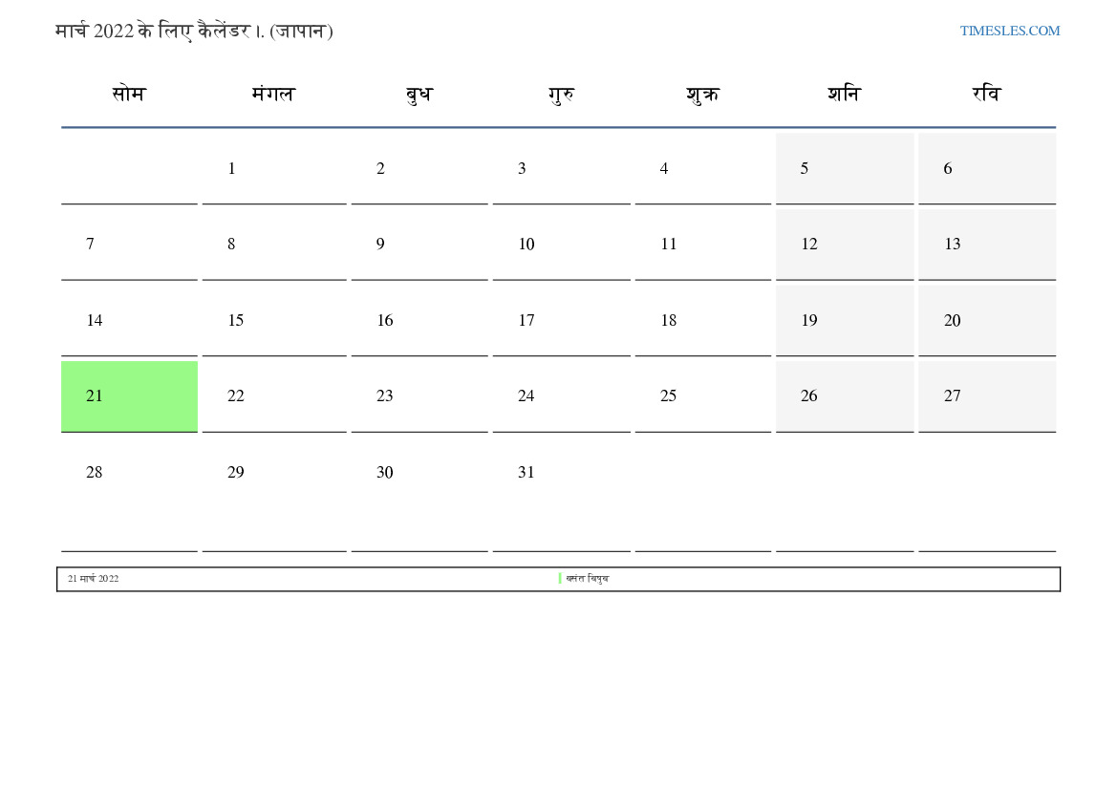Click the 21 मार्च 2022 footer text
This screenshot has height=790, width=1117.
[x=93, y=579]
